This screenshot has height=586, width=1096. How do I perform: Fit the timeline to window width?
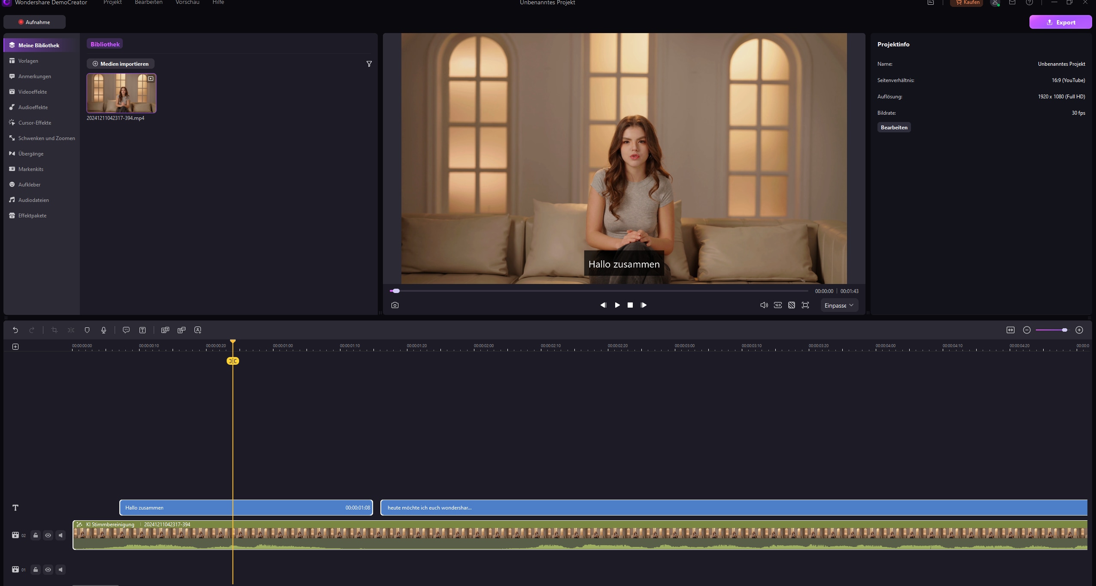(1011, 330)
